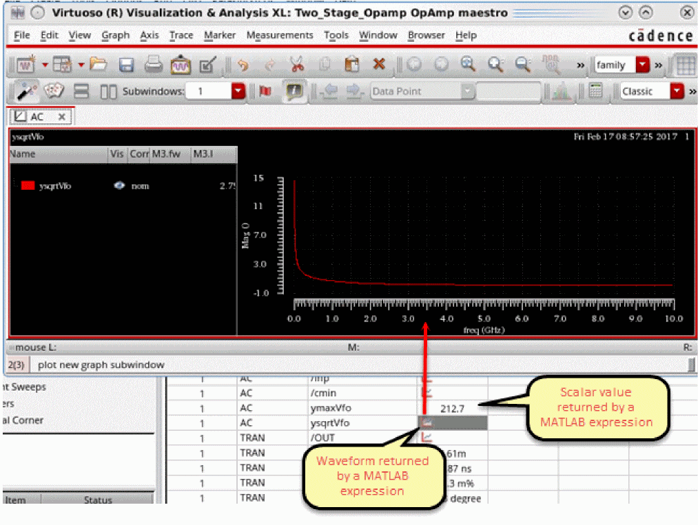Image resolution: width=698 pixels, height=525 pixels.
Task: Select ysqrtVfo trace name in legend
Action: pyautogui.click(x=54, y=186)
